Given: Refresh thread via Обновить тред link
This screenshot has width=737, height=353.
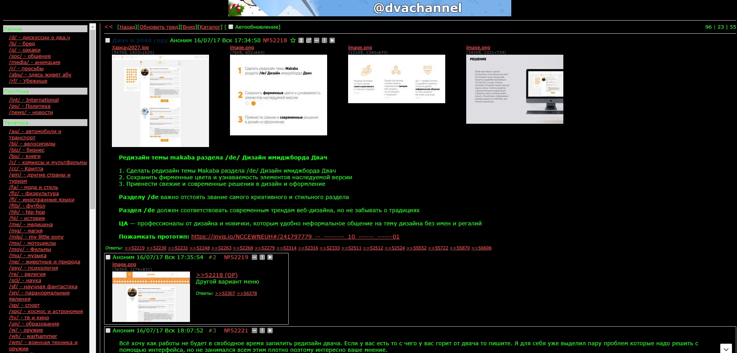Looking at the screenshot, I should (x=159, y=27).
